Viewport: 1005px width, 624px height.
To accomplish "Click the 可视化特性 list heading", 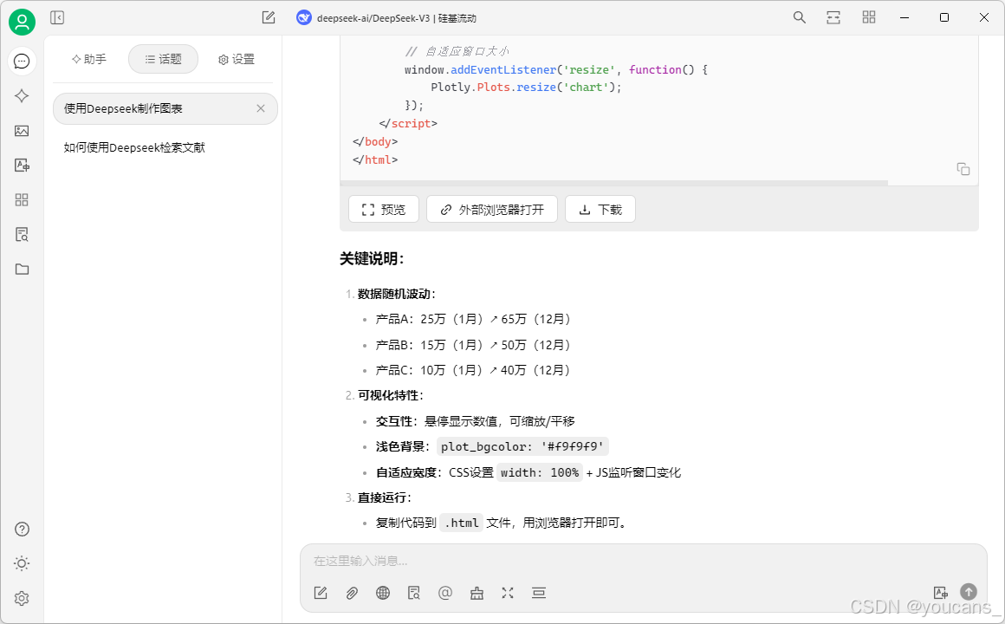I will [391, 396].
